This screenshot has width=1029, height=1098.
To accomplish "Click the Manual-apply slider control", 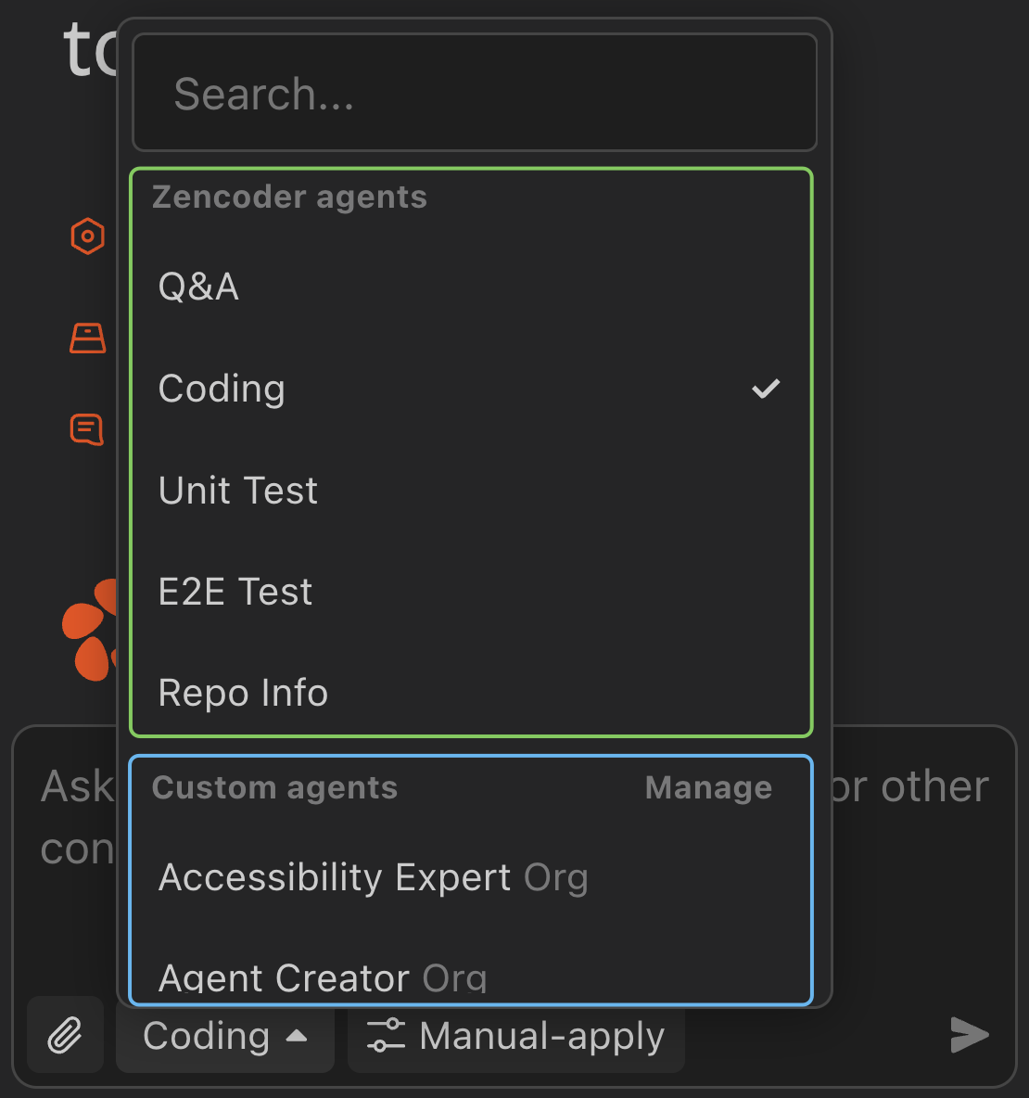I will pos(387,1036).
